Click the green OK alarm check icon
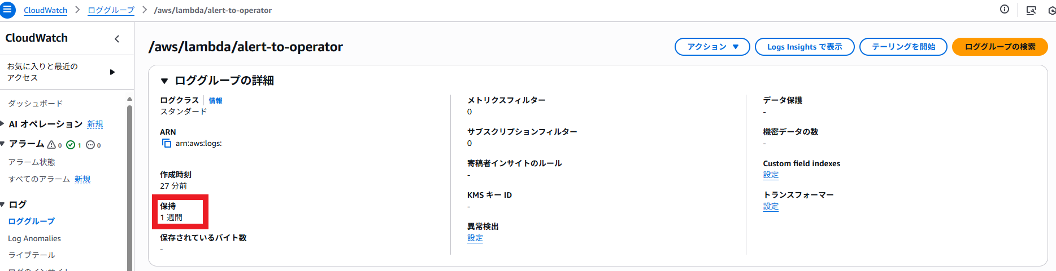Image resolution: width=1056 pixels, height=271 pixels. [x=71, y=145]
